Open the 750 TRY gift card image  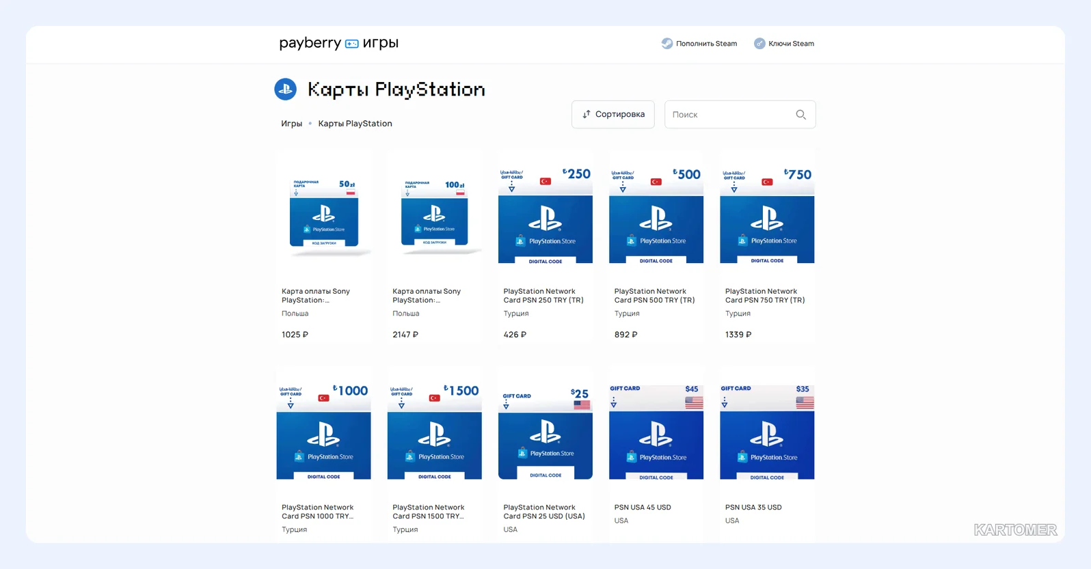767,215
